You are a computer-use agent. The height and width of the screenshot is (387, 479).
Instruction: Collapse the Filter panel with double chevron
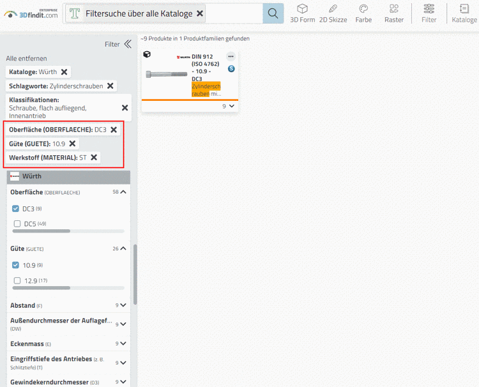tap(128, 44)
